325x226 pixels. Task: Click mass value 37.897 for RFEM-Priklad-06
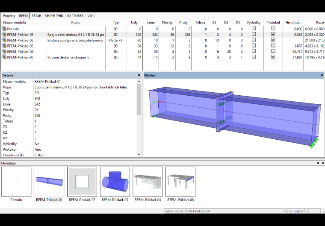[x=297, y=57]
